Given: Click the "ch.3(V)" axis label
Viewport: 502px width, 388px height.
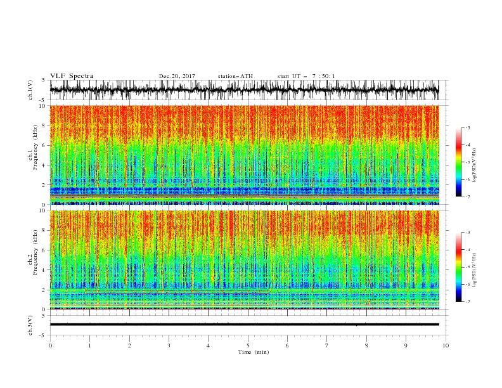Looking at the screenshot, I should pyautogui.click(x=30, y=325).
